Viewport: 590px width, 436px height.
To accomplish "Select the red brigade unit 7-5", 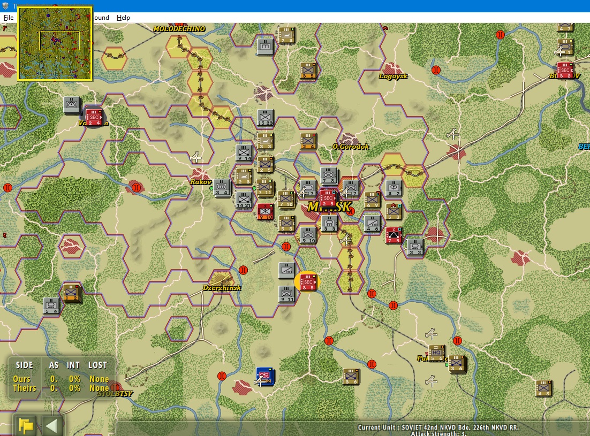I will coord(394,235).
